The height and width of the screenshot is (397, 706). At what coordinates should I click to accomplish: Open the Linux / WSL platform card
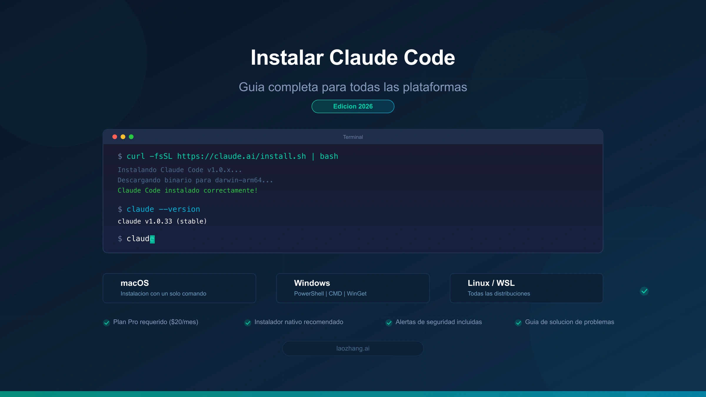(527, 288)
